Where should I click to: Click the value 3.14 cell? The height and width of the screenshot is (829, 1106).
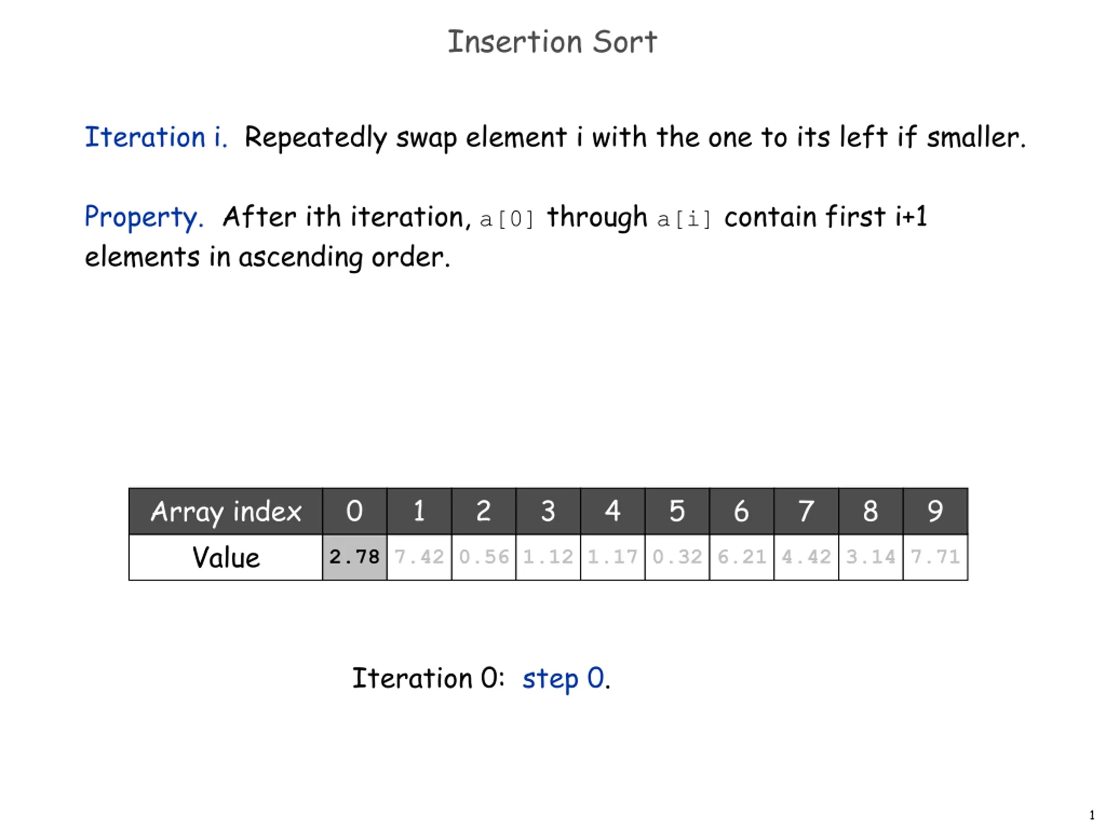(x=871, y=557)
